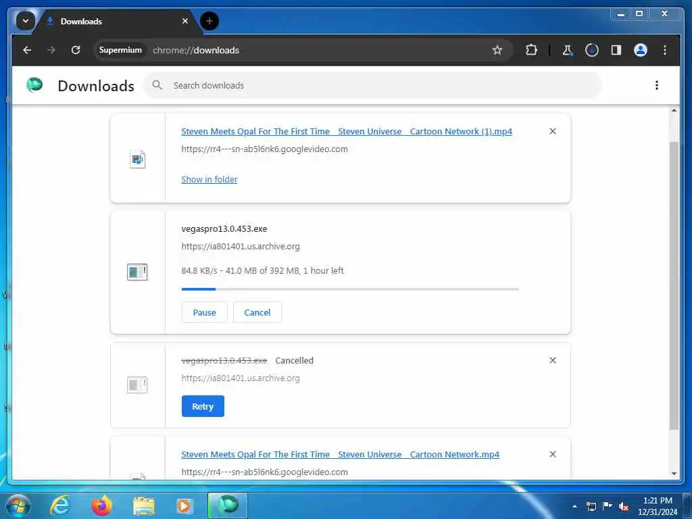692x519 pixels.
Task: Pause the vegaspro download
Action: point(204,312)
